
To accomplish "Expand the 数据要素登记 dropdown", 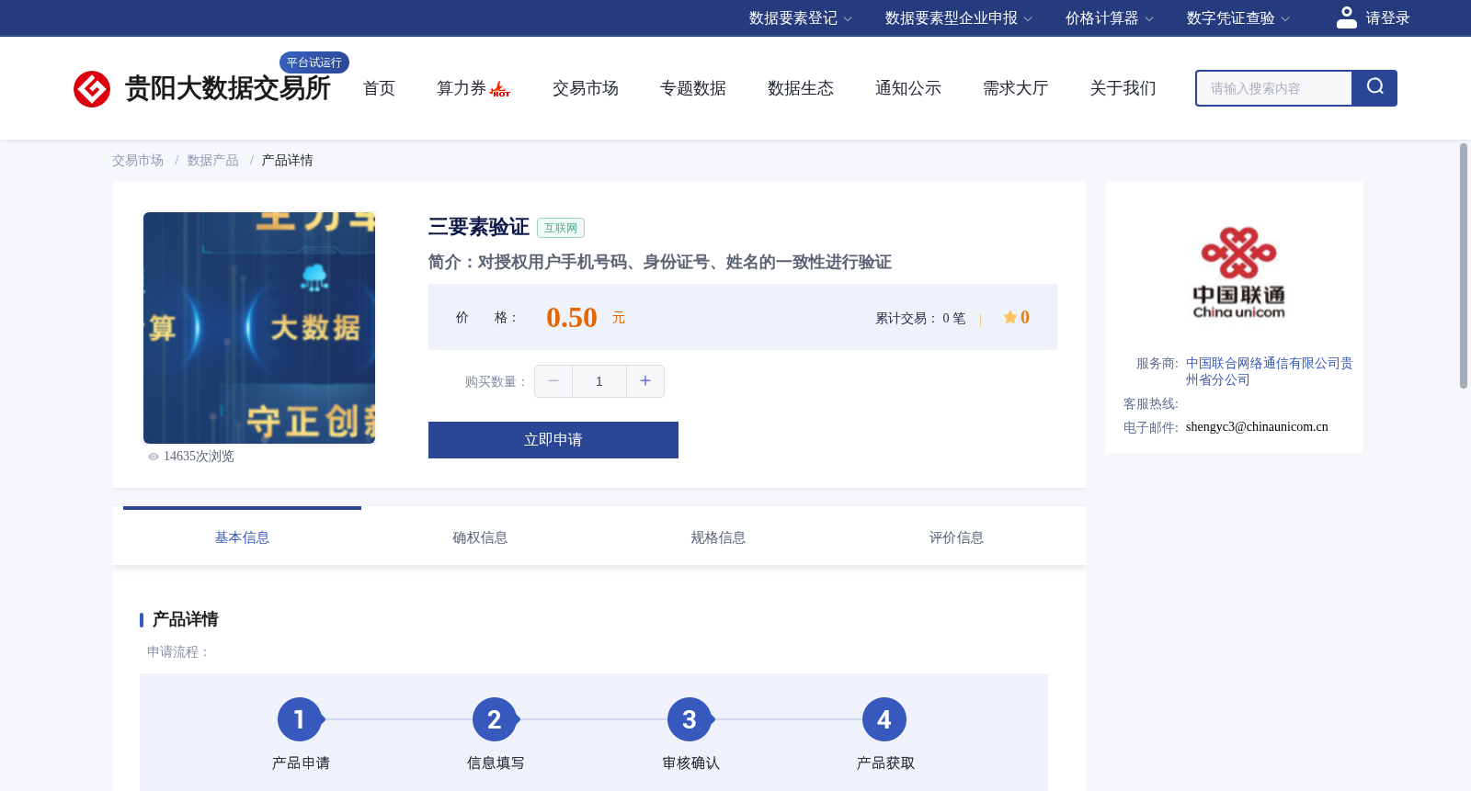I will point(801,18).
